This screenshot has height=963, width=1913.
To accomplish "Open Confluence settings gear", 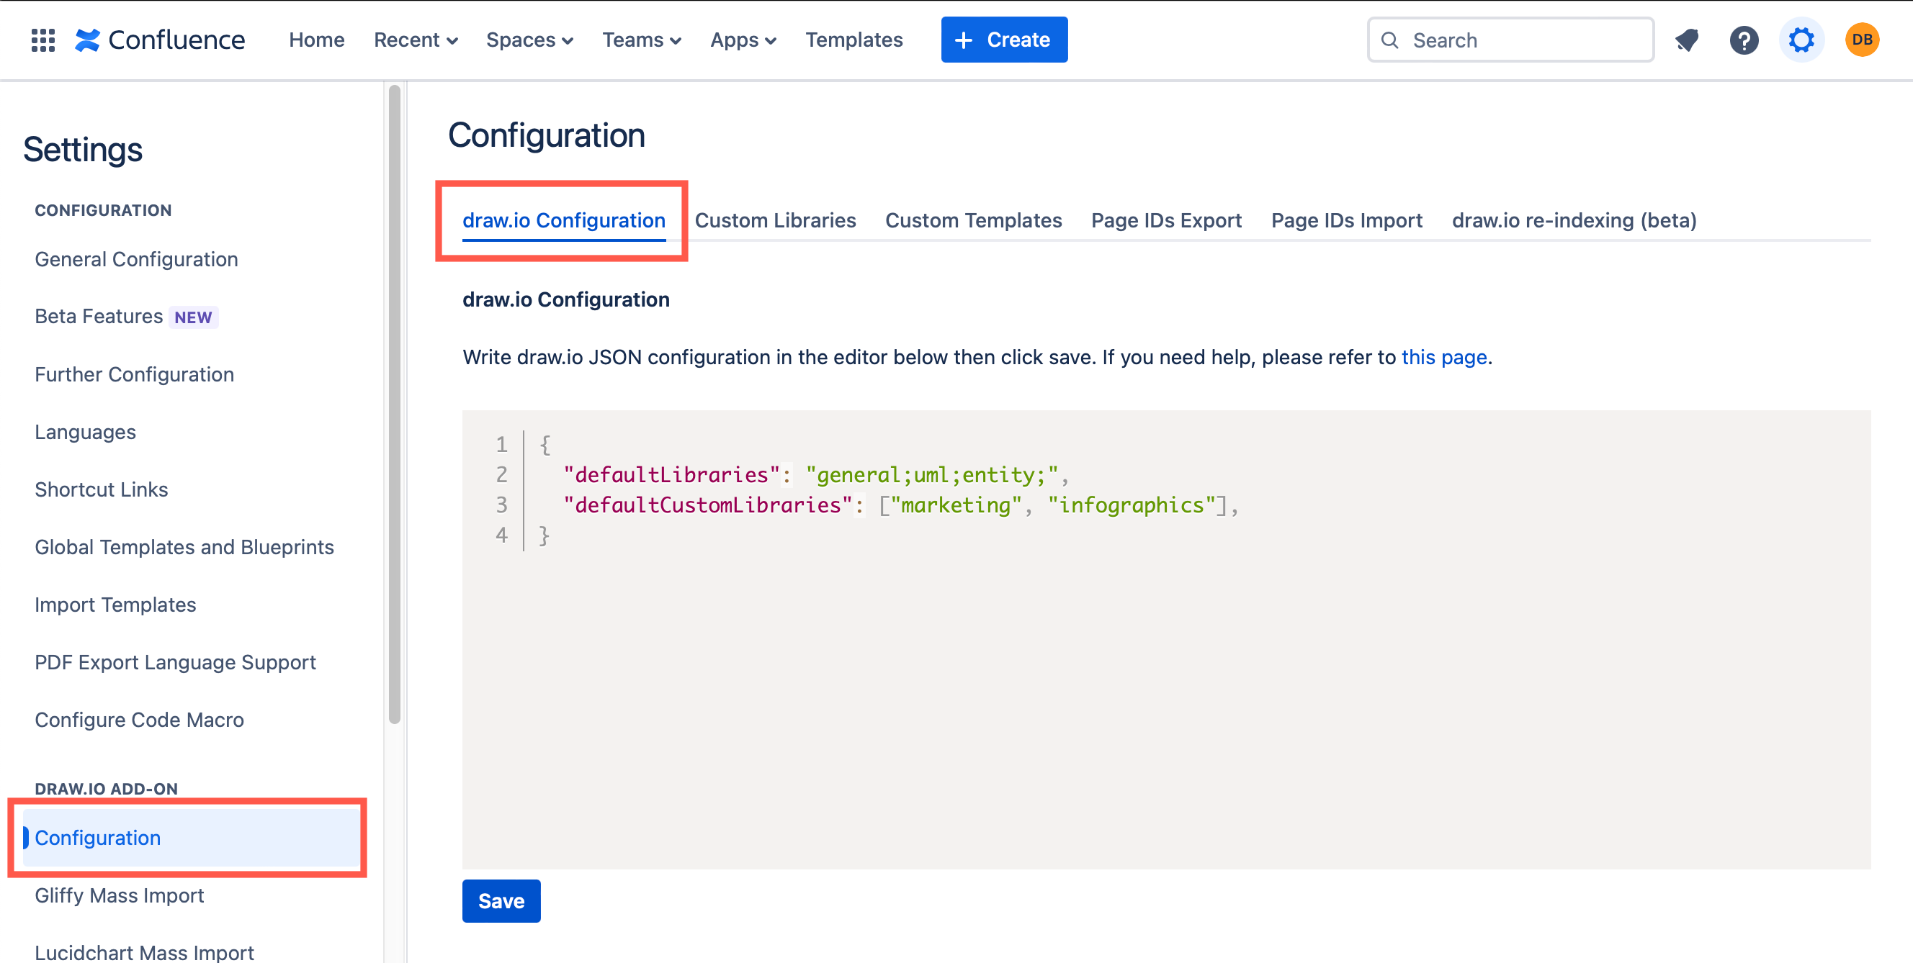I will (x=1802, y=40).
